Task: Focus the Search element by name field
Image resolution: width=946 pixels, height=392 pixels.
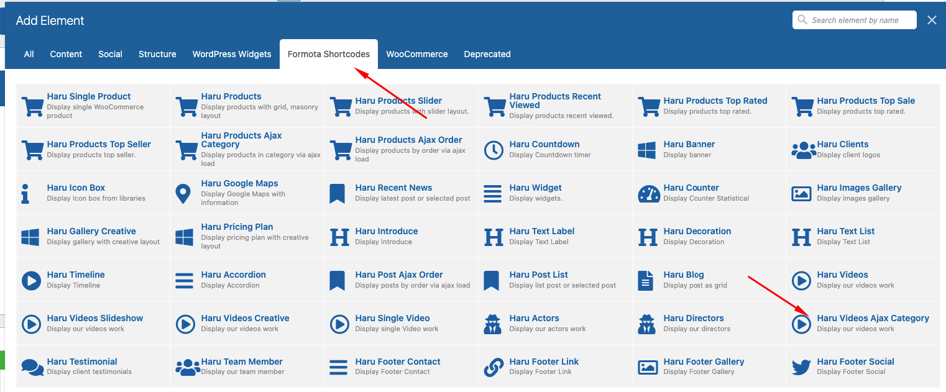Action: pyautogui.click(x=855, y=20)
